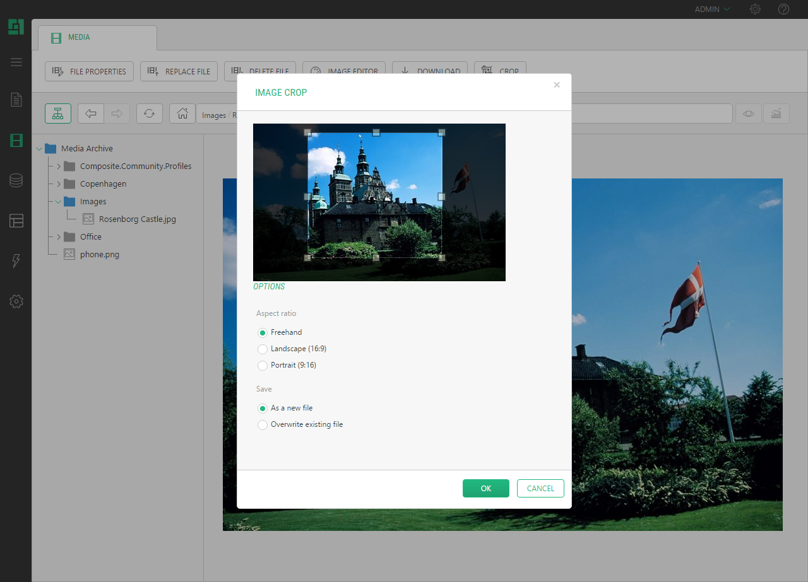The width and height of the screenshot is (808, 582).
Task: Open the Functions lightning bolt perspective
Action: pos(16,261)
